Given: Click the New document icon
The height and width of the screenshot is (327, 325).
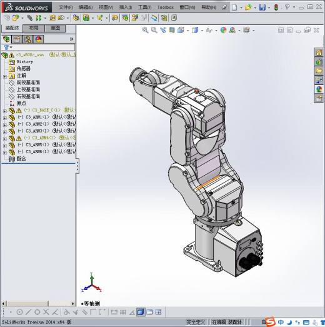Looking at the screenshot, I should (234, 8).
